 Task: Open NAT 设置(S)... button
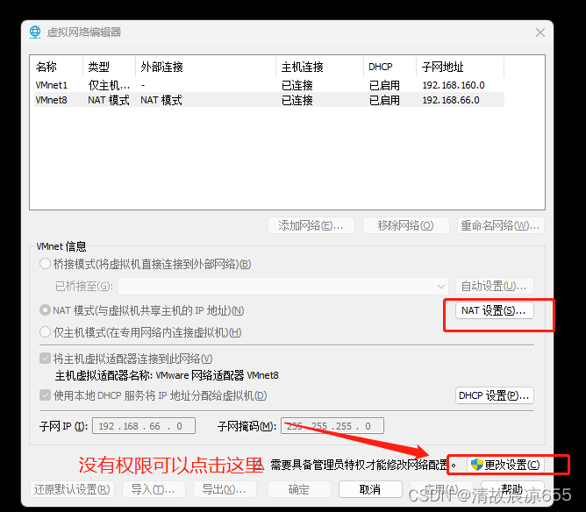click(495, 310)
